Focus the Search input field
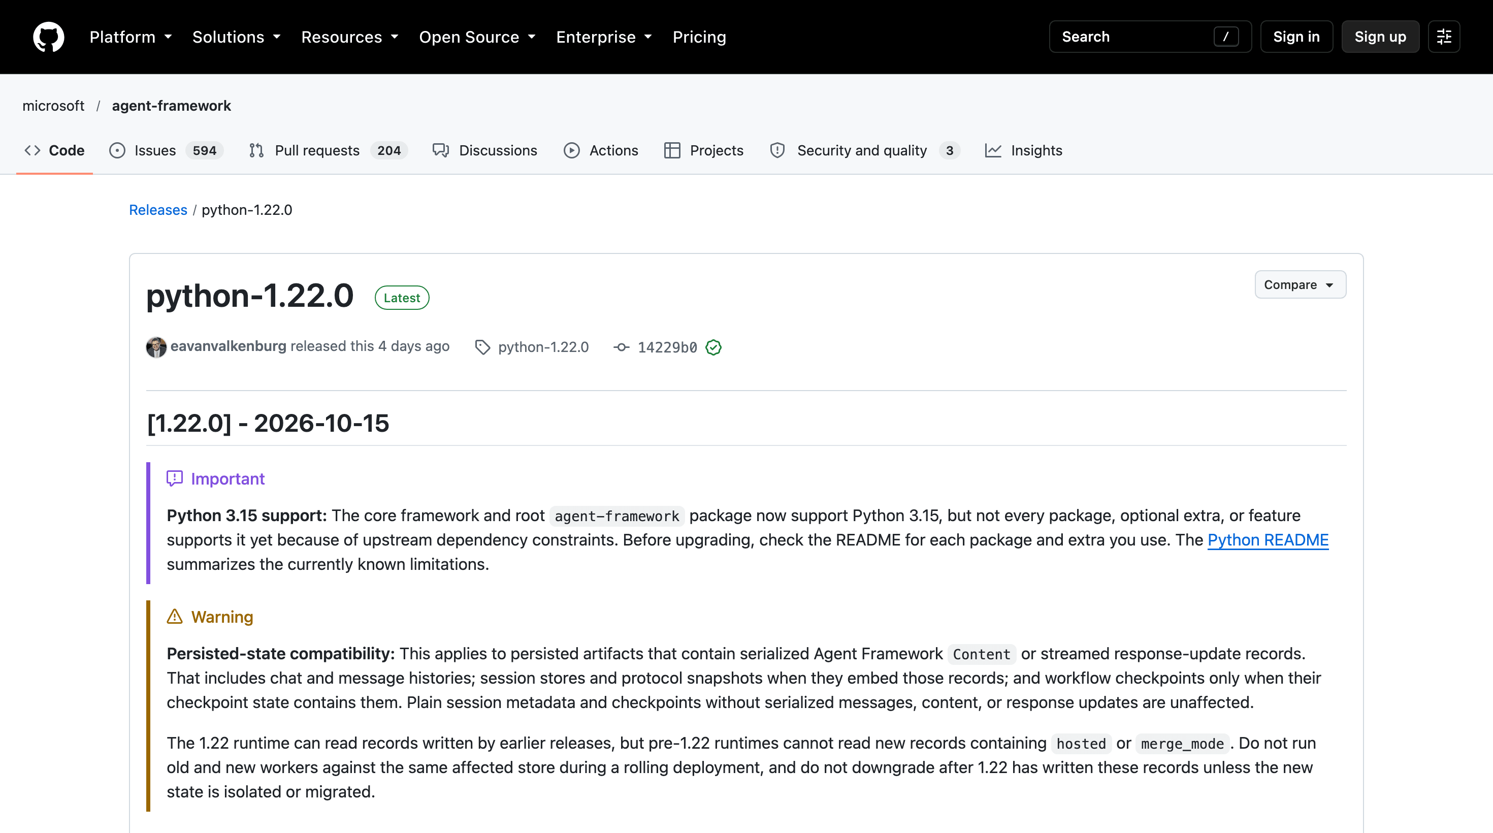Screen dimensions: 1493x833 point(1150,37)
